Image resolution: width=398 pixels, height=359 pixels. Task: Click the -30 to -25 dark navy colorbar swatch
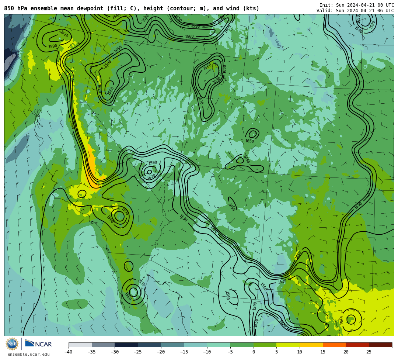(x=126, y=345)
